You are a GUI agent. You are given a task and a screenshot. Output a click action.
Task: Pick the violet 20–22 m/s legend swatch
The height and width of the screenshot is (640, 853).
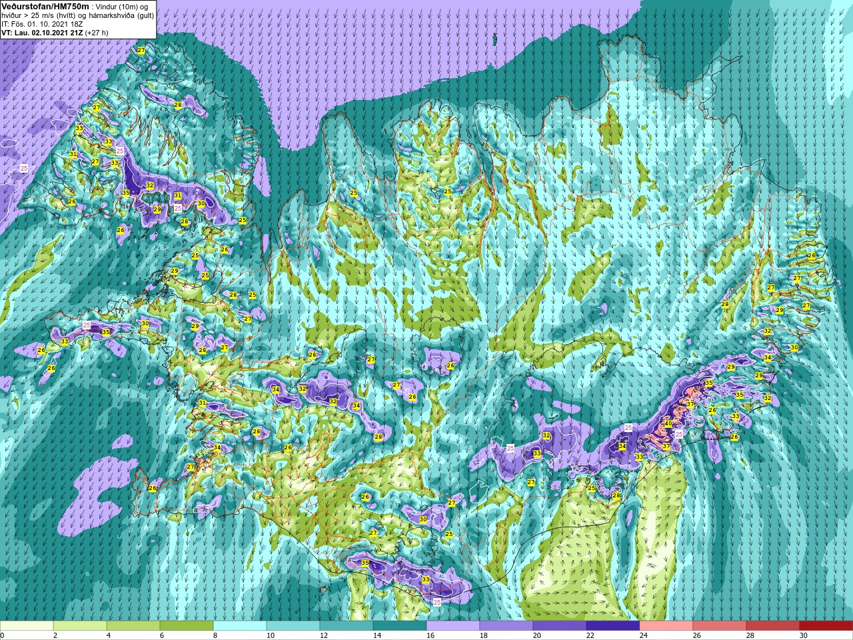point(560,626)
